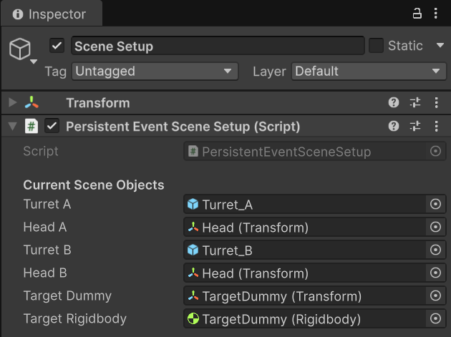Open the object picker for Target Rigidbody
Image resolution: width=451 pixels, height=337 pixels.
(x=435, y=319)
